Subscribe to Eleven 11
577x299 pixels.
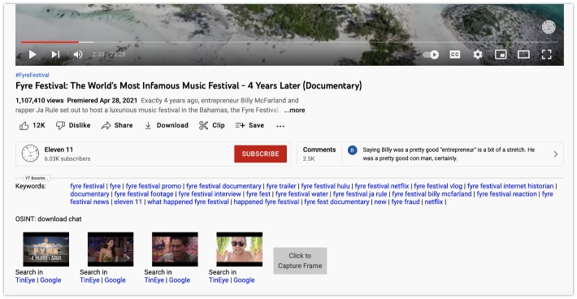click(261, 154)
